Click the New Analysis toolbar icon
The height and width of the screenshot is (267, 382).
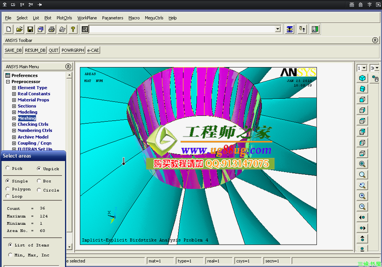pos(9,29)
